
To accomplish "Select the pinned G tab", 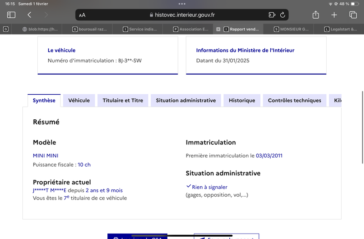I will click(6, 29).
